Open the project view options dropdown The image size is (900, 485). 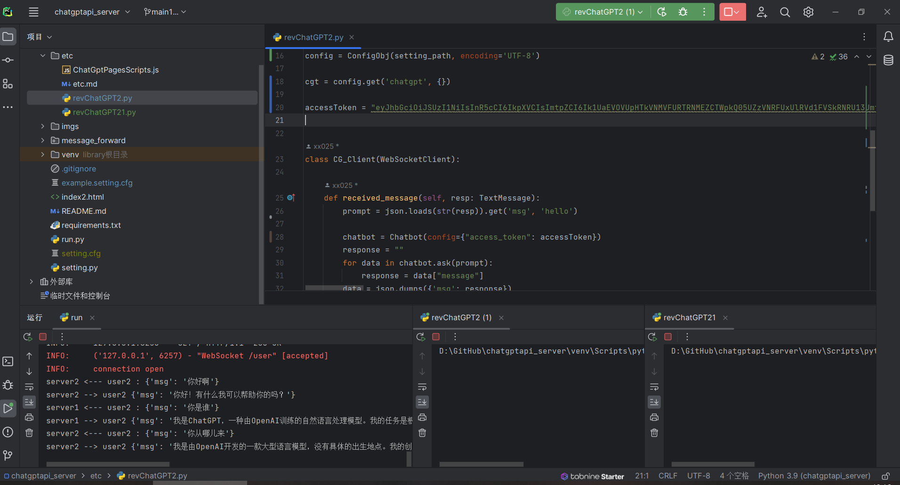(40, 37)
